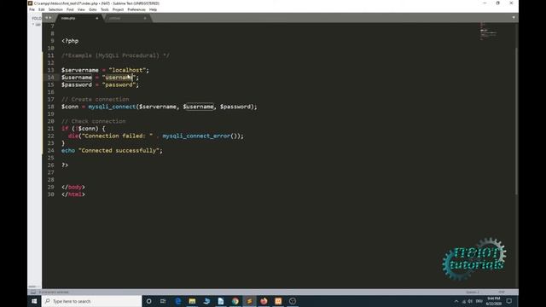The height and width of the screenshot is (307, 546).
Task: Open the Windows Start menu
Action: coord(34,301)
